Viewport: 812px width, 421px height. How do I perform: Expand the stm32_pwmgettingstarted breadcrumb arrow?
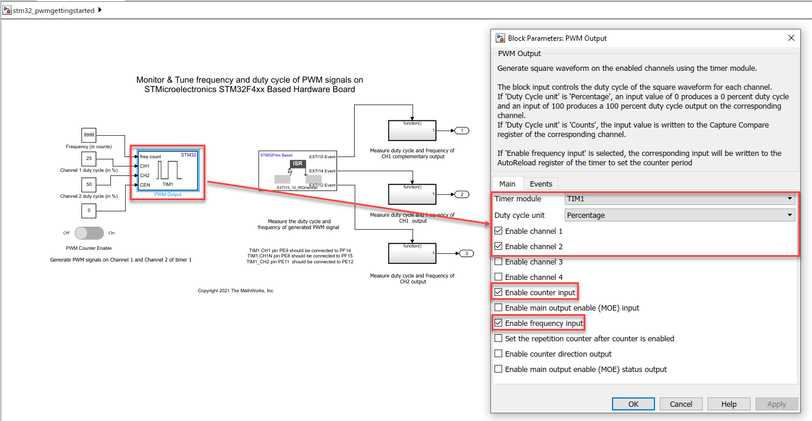coord(99,10)
